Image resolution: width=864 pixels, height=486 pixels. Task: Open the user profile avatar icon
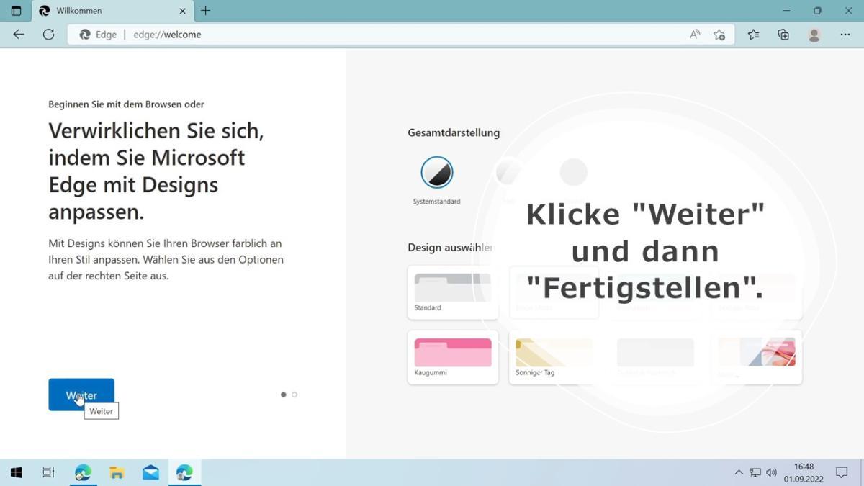(814, 35)
